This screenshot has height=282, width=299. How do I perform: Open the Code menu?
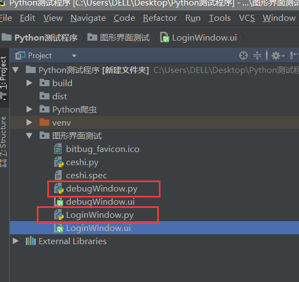click(x=124, y=18)
